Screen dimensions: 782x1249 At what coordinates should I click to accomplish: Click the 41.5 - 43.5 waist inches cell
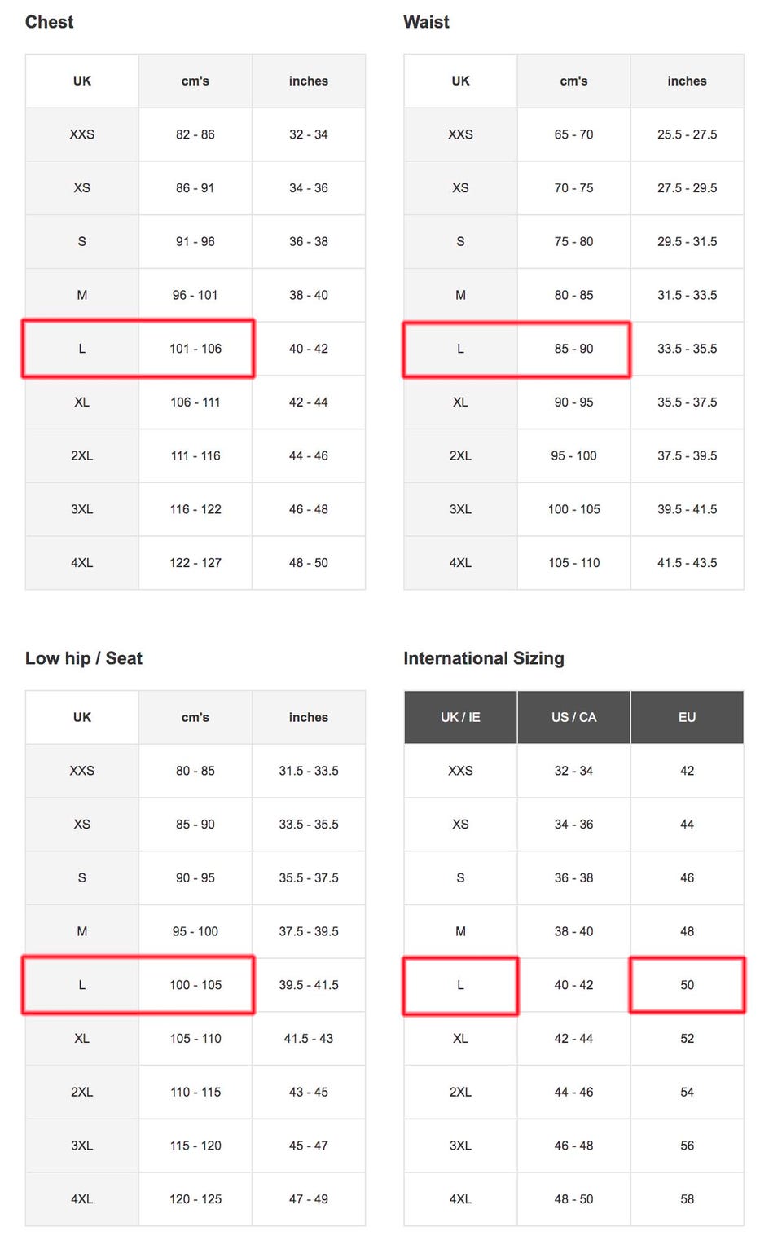point(687,563)
